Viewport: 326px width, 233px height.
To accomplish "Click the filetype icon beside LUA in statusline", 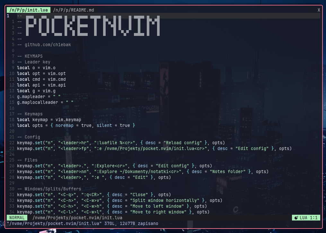I will click(x=296, y=218).
